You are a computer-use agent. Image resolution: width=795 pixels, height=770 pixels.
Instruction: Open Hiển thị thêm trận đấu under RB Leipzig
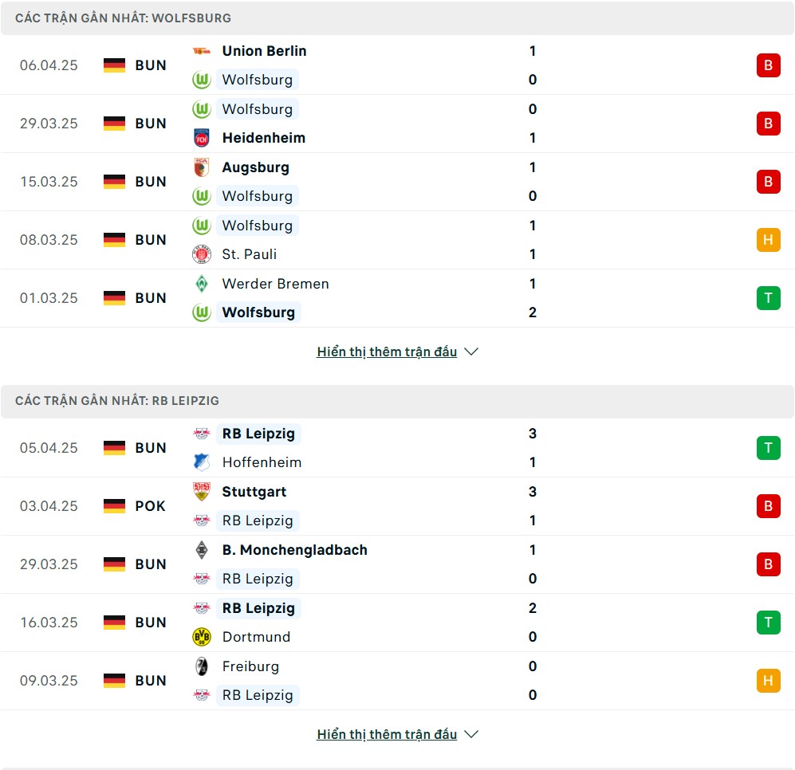point(387,734)
